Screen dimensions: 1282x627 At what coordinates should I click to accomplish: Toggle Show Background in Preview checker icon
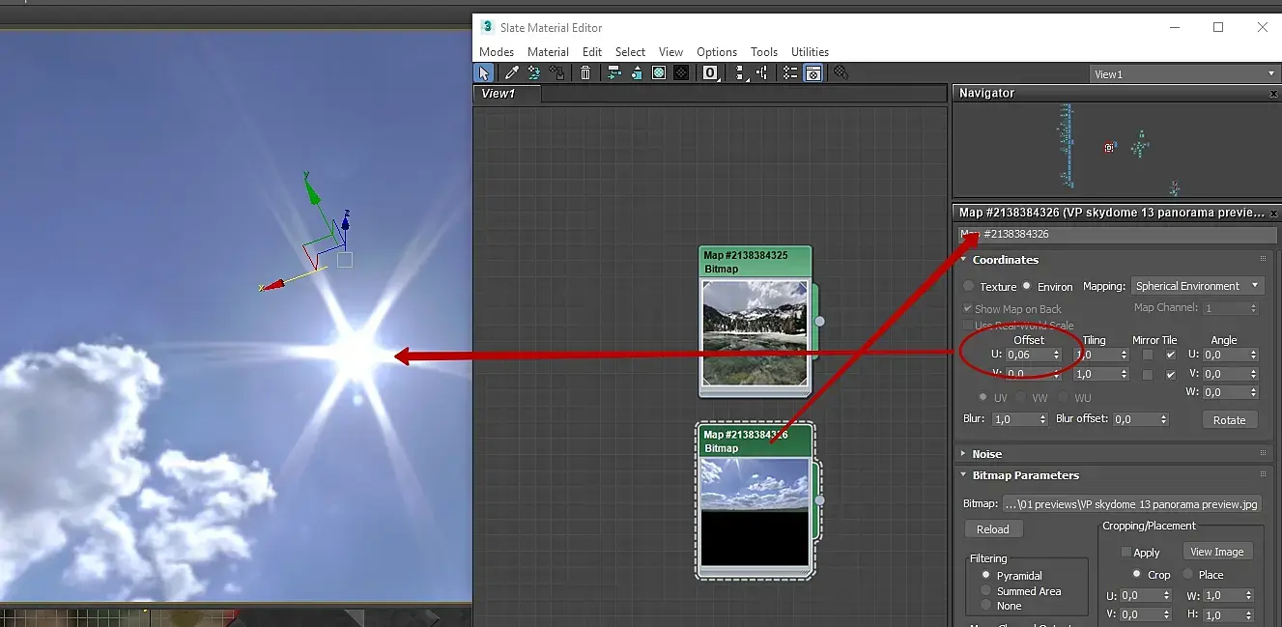(681, 72)
